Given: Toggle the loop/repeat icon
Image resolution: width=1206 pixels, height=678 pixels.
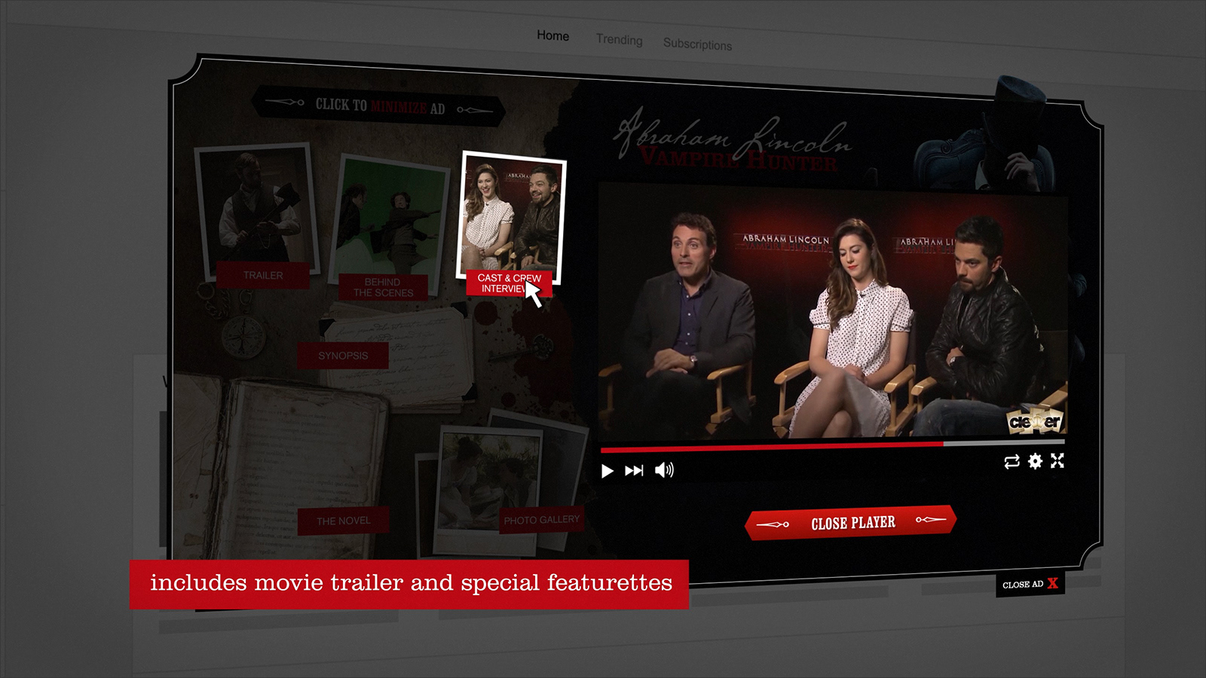Looking at the screenshot, I should [1012, 461].
